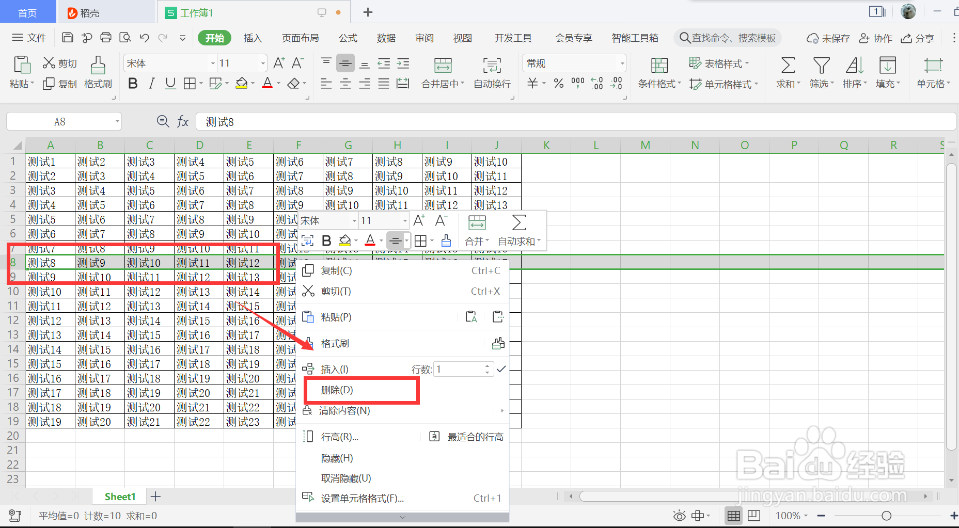Add a new sheet with plus icon

155,497
